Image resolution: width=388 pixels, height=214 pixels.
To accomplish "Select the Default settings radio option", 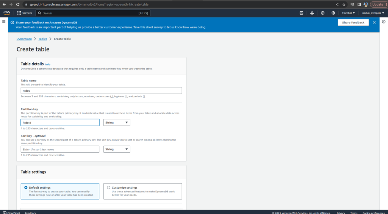I will [x=26, y=187].
